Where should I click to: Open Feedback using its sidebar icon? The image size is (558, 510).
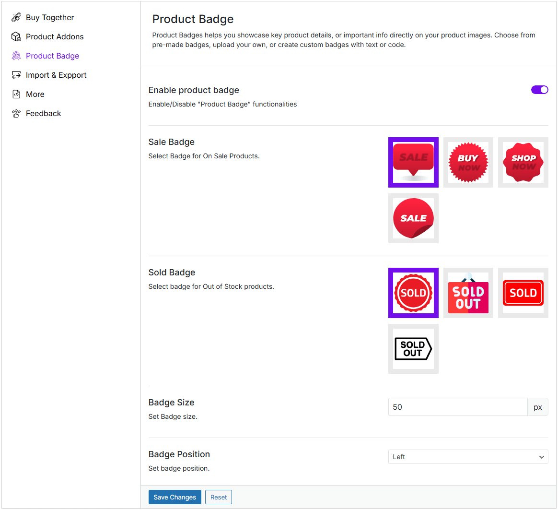[15, 113]
